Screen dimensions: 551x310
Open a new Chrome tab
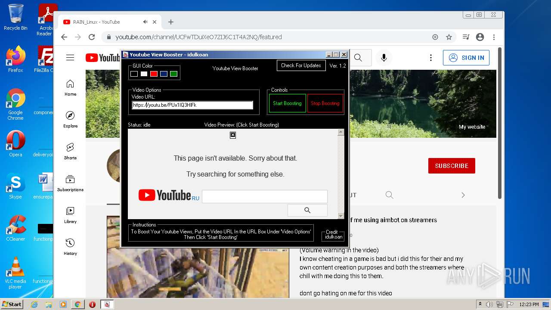pyautogui.click(x=171, y=22)
